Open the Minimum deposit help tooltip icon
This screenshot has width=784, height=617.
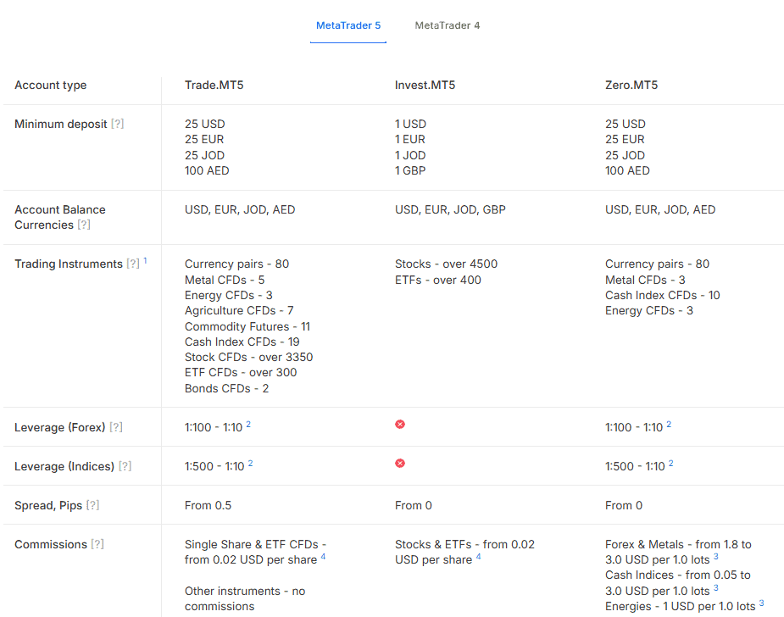(118, 124)
